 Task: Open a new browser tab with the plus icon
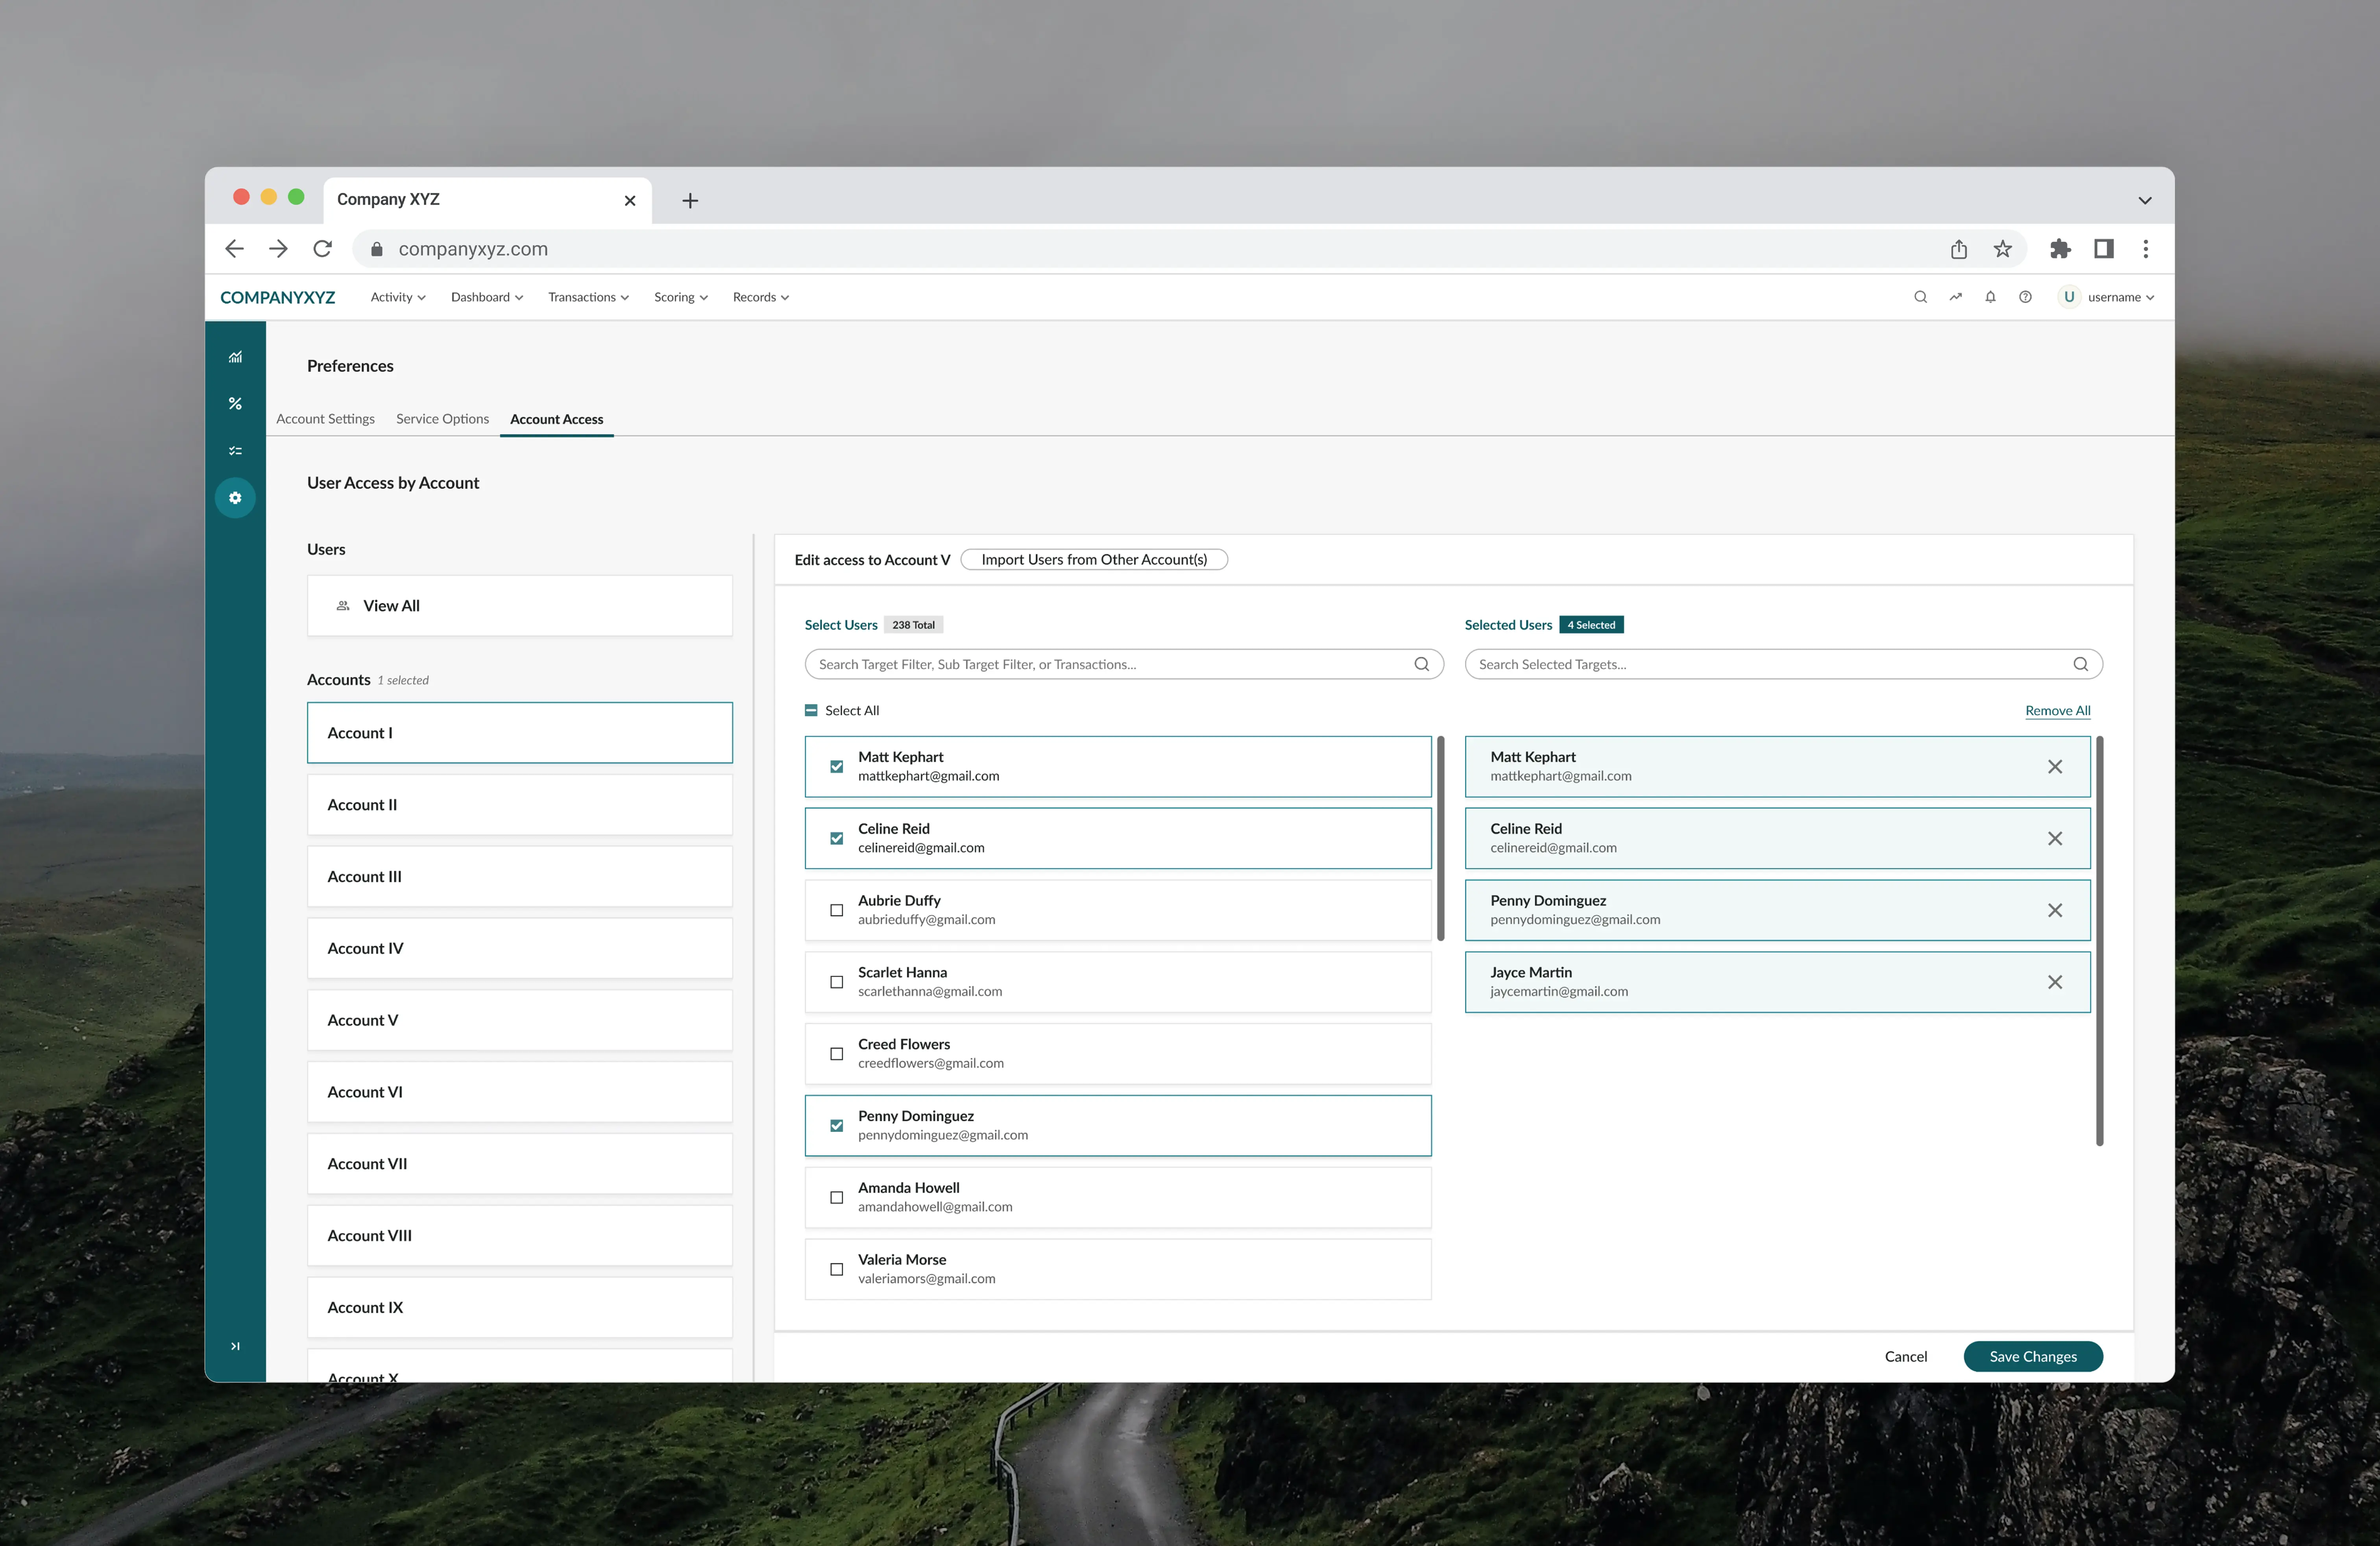click(x=690, y=201)
